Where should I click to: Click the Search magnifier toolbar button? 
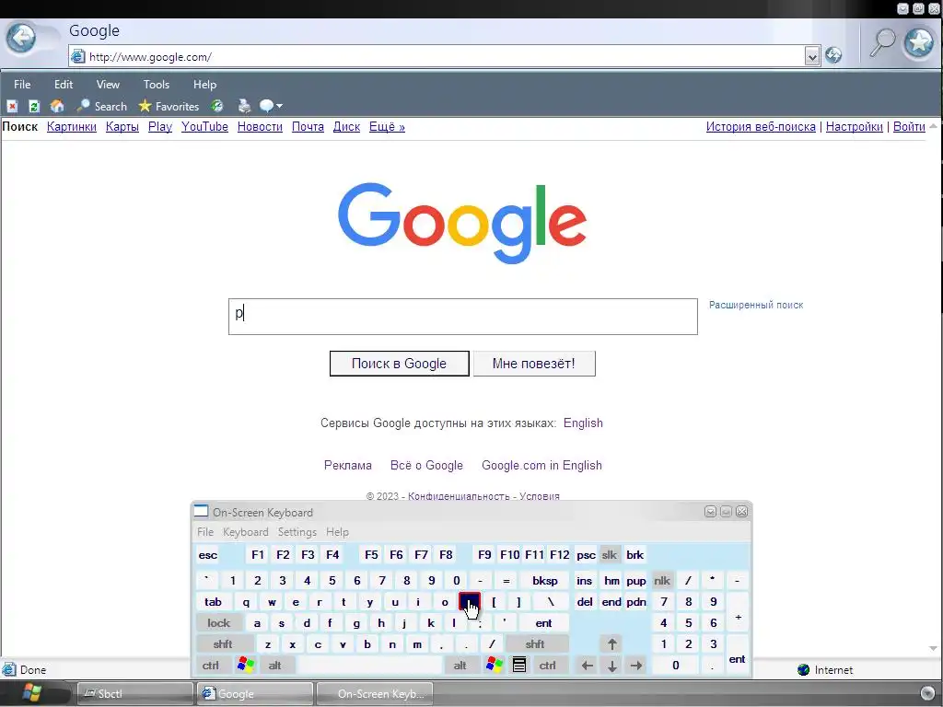(x=102, y=107)
